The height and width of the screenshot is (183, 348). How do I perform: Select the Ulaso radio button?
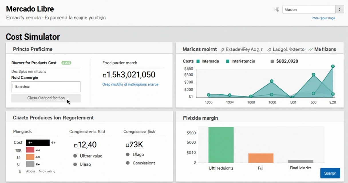(x=75, y=164)
